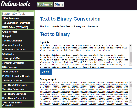This screenshot has height=108, width=137.
Task: Open Text - Binary Conversion sidebar link
Action: (18, 94)
